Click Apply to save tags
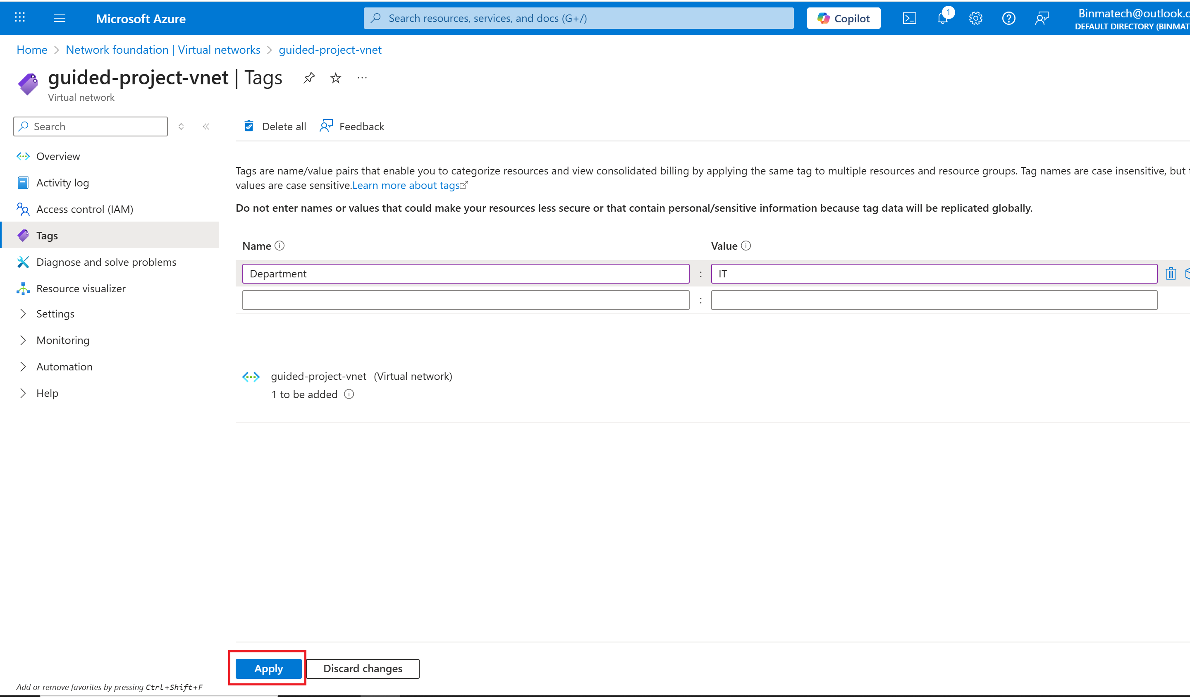 (268, 668)
